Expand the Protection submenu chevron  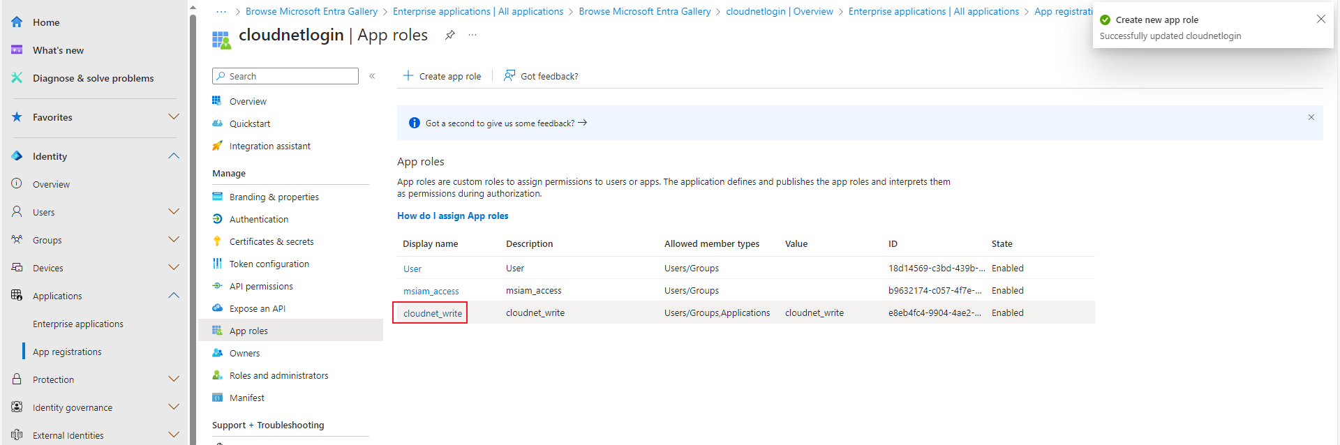pyautogui.click(x=174, y=379)
